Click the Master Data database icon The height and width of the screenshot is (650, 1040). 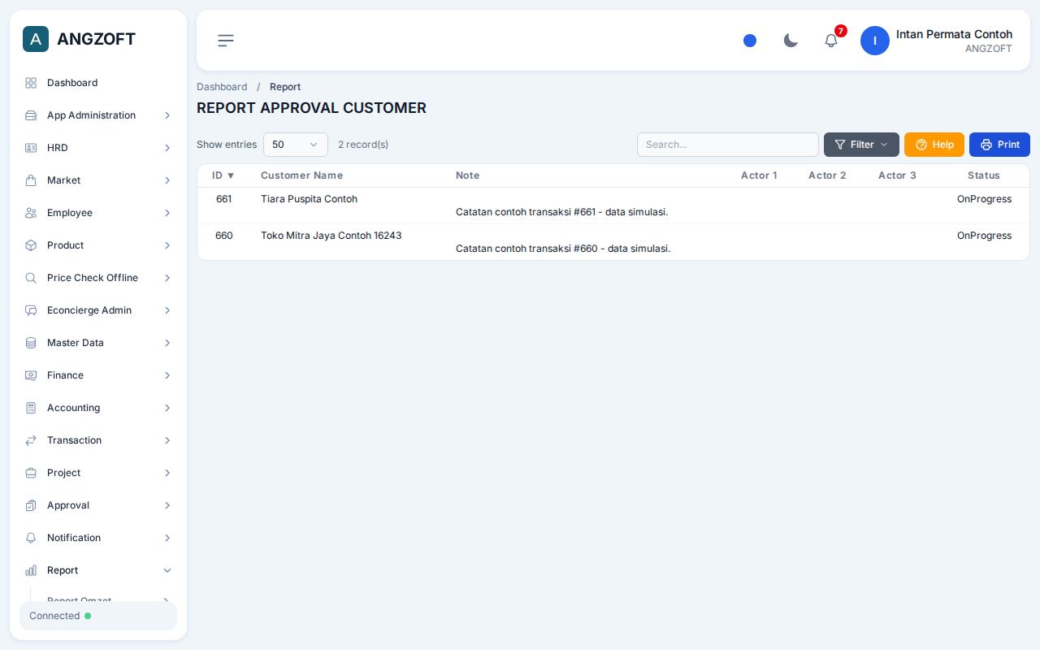pyautogui.click(x=31, y=343)
